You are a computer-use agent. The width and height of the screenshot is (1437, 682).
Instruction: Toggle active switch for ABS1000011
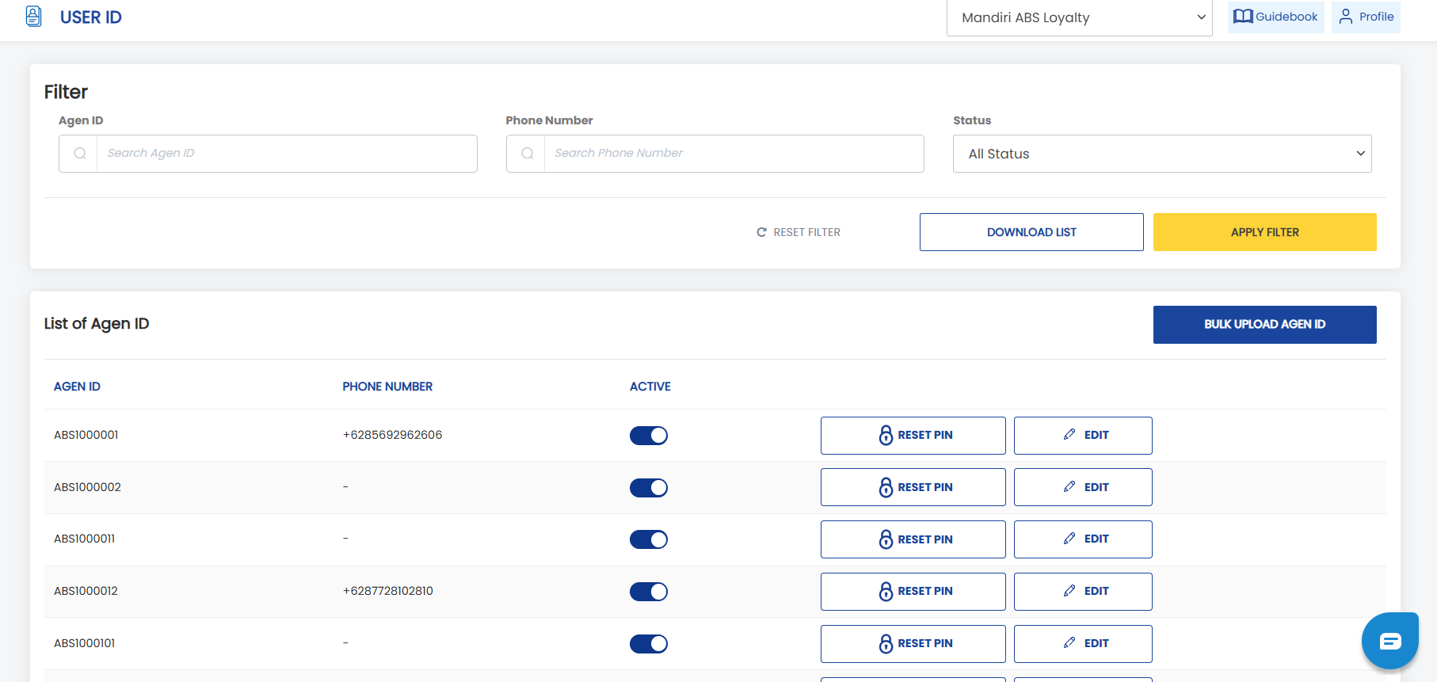click(649, 539)
